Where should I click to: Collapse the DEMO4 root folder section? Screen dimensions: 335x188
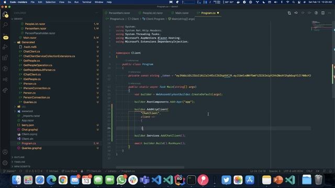coord(18,19)
